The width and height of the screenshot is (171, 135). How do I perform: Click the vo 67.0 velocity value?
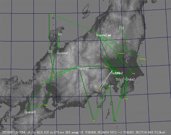[55, 132]
